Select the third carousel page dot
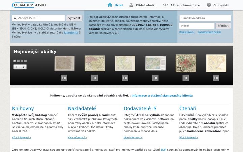This screenshot has width=243, height=152. coord(22,61)
